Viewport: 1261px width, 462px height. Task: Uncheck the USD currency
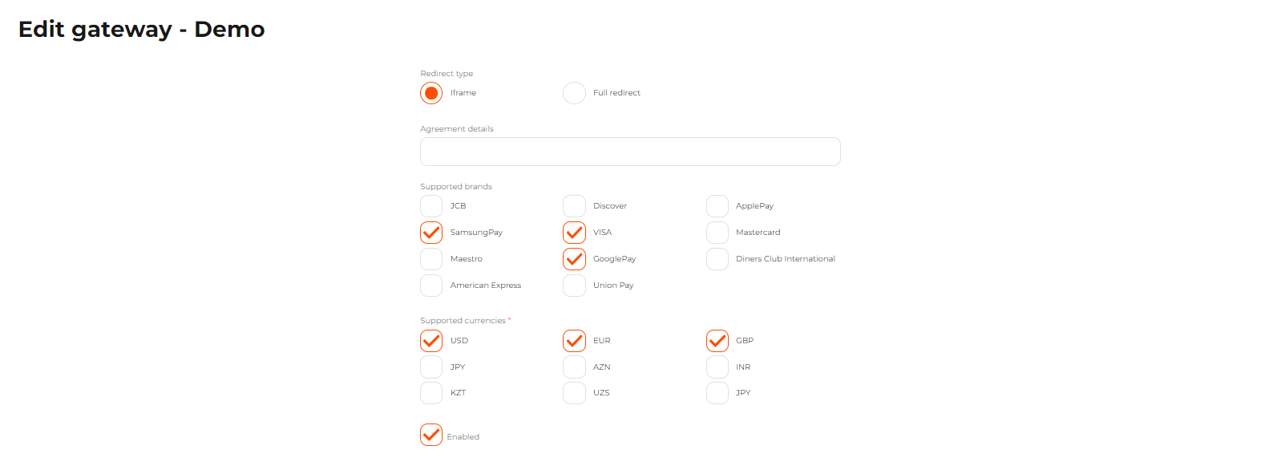(431, 341)
